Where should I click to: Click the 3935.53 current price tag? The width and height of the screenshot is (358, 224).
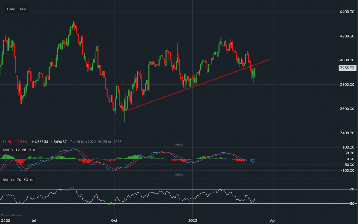pos(347,68)
